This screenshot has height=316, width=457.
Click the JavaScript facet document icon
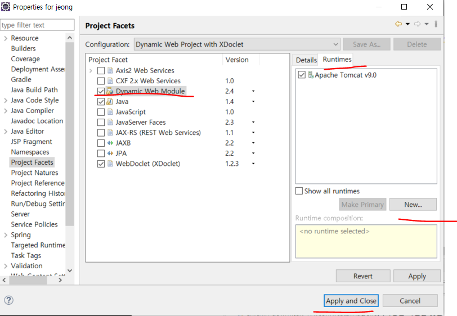[110, 112]
